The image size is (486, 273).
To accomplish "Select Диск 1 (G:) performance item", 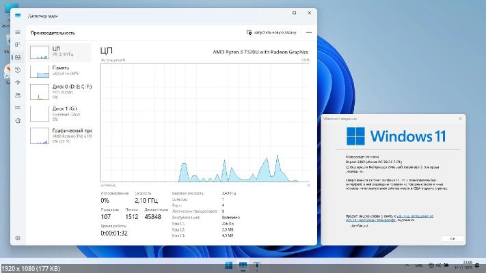I will click(60, 113).
